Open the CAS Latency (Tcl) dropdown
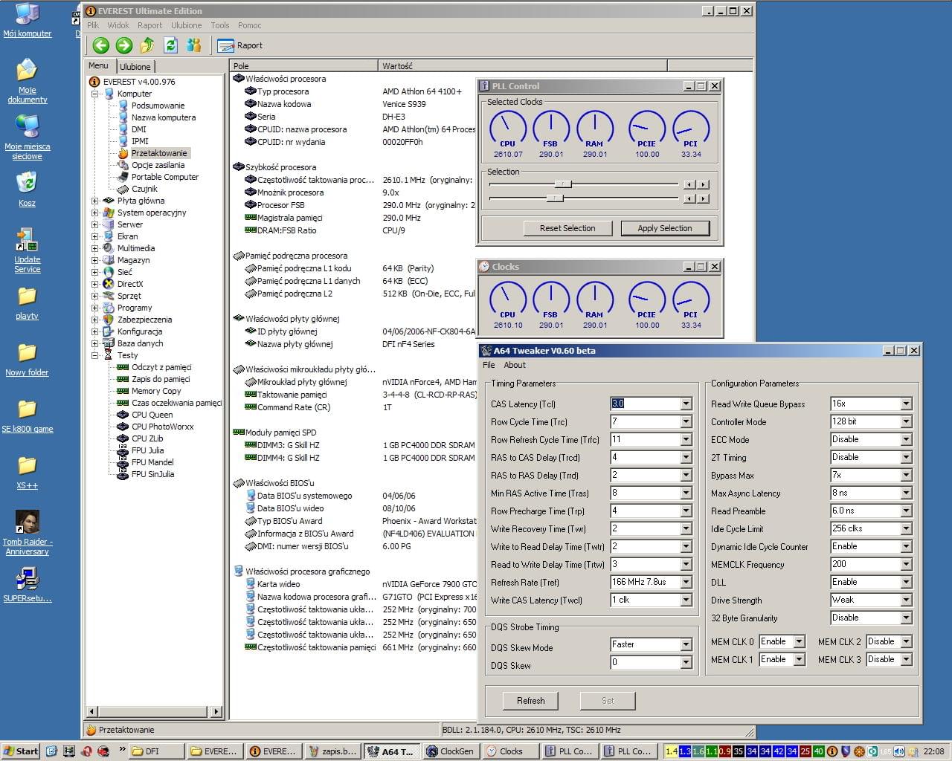 tap(686, 404)
